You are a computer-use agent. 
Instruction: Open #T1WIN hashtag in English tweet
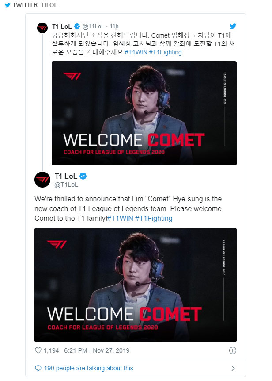pos(120,218)
